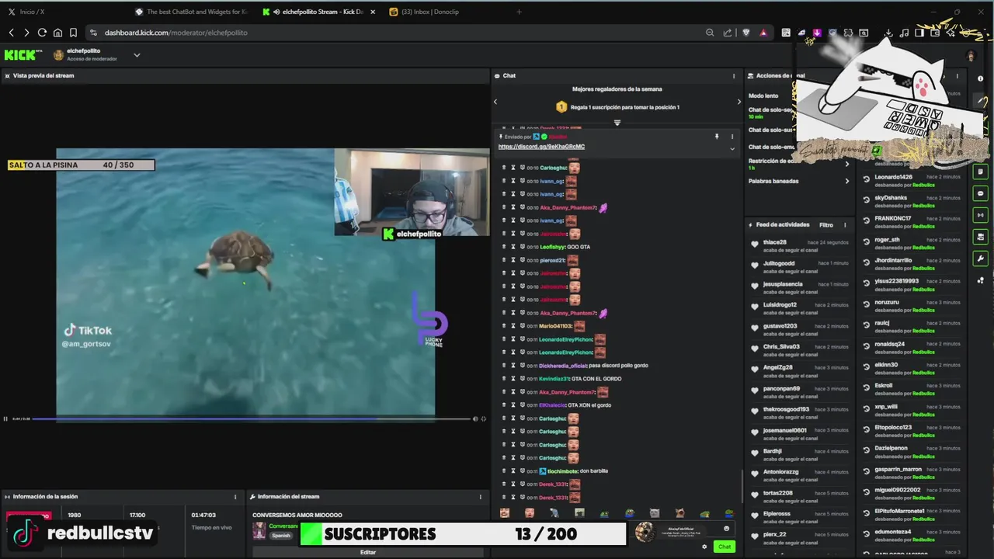This screenshot has width=994, height=559.
Task: Click the Spanish language tag
Action: click(x=281, y=536)
